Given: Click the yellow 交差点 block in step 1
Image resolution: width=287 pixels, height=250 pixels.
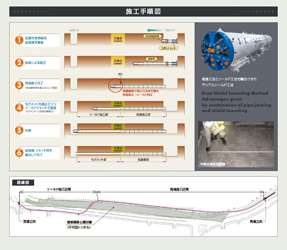Looking at the screenshot, I should click(x=118, y=39).
